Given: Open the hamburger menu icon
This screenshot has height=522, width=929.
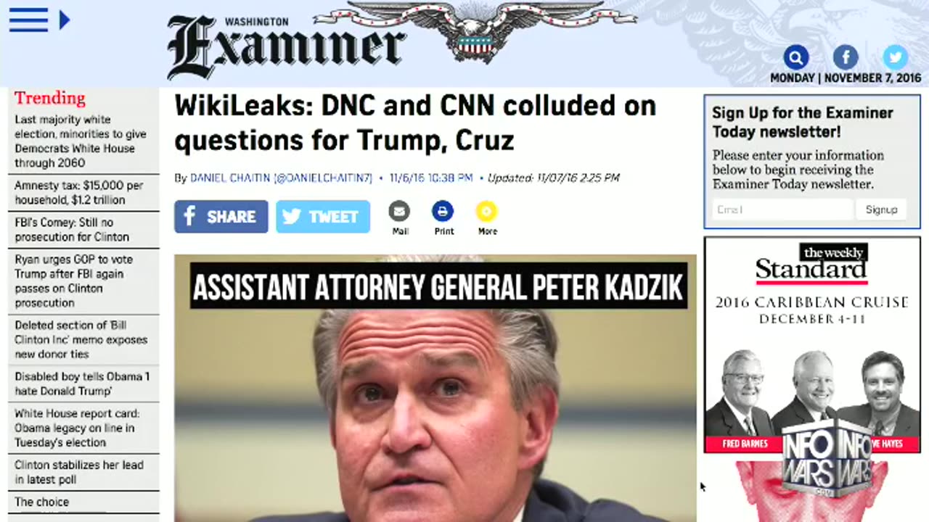Looking at the screenshot, I should point(28,20).
